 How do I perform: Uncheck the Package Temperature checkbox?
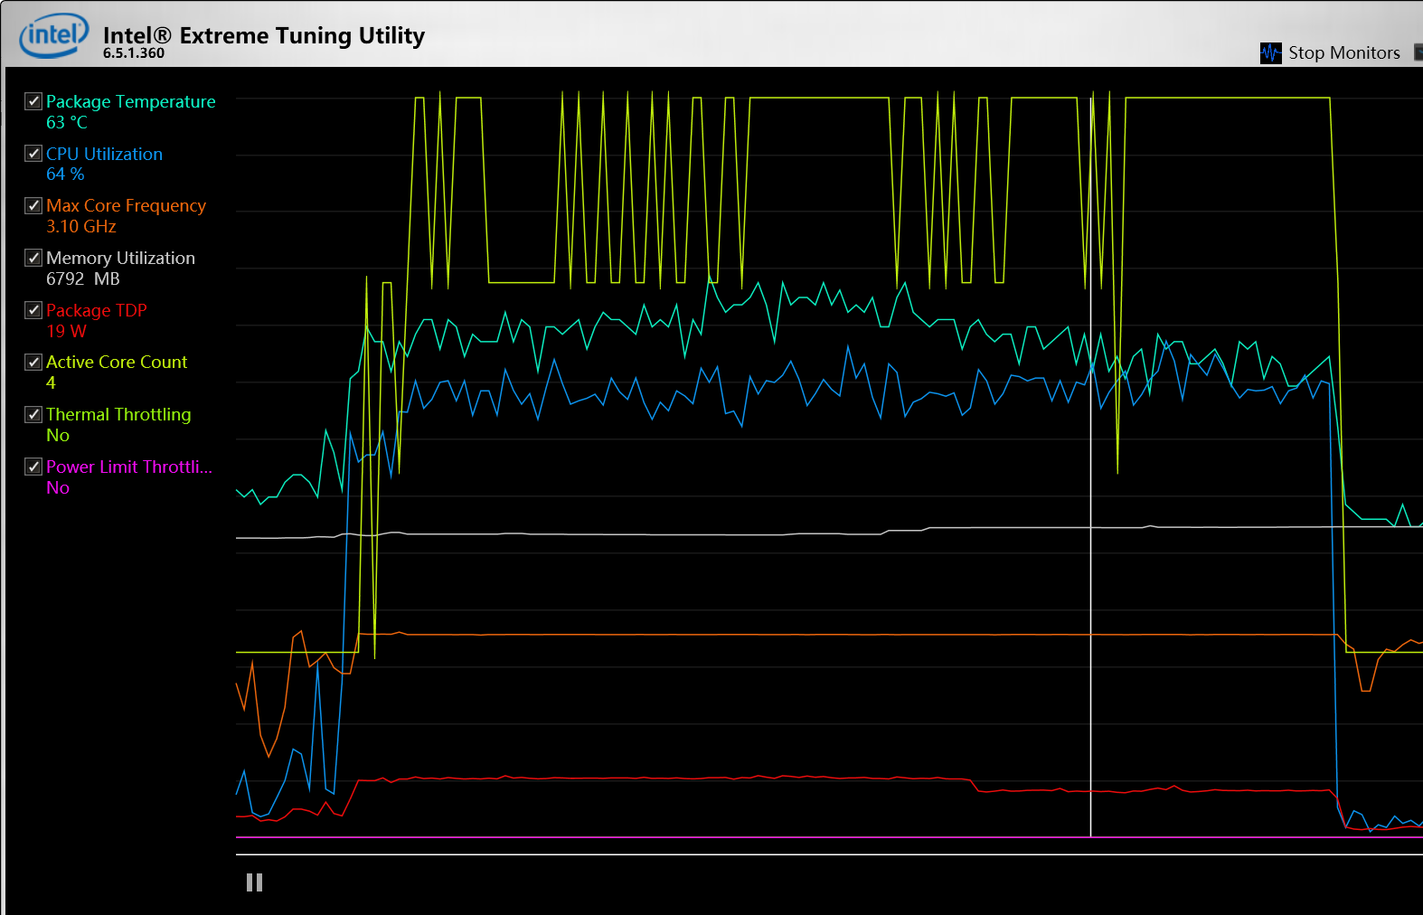pos(33,101)
